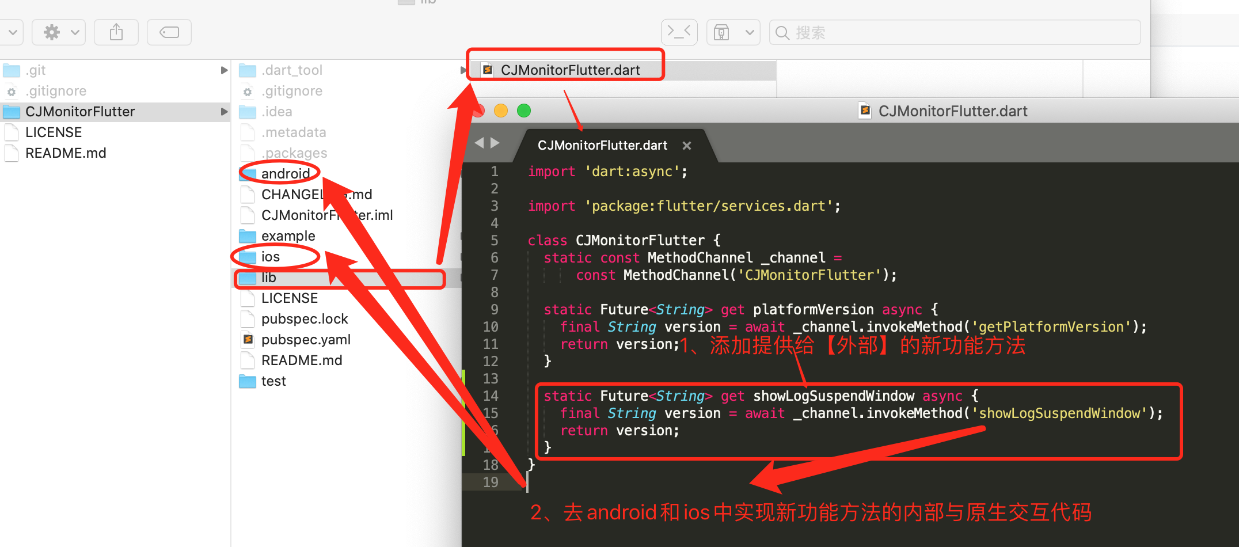1239x547 pixels.
Task: Click the platformVersion getter name
Action: tap(813, 310)
